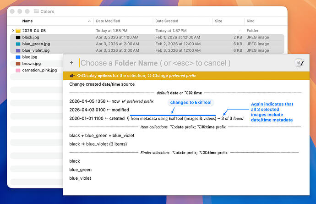Choose the '2026-04-05 1358 now' prefix entry
This screenshot has width=316, height=204.
pyautogui.click(x=111, y=101)
